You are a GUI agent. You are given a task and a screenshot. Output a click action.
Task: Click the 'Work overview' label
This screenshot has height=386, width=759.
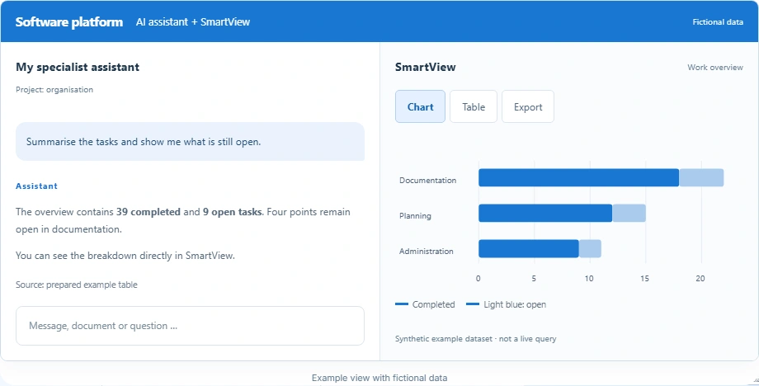point(715,68)
